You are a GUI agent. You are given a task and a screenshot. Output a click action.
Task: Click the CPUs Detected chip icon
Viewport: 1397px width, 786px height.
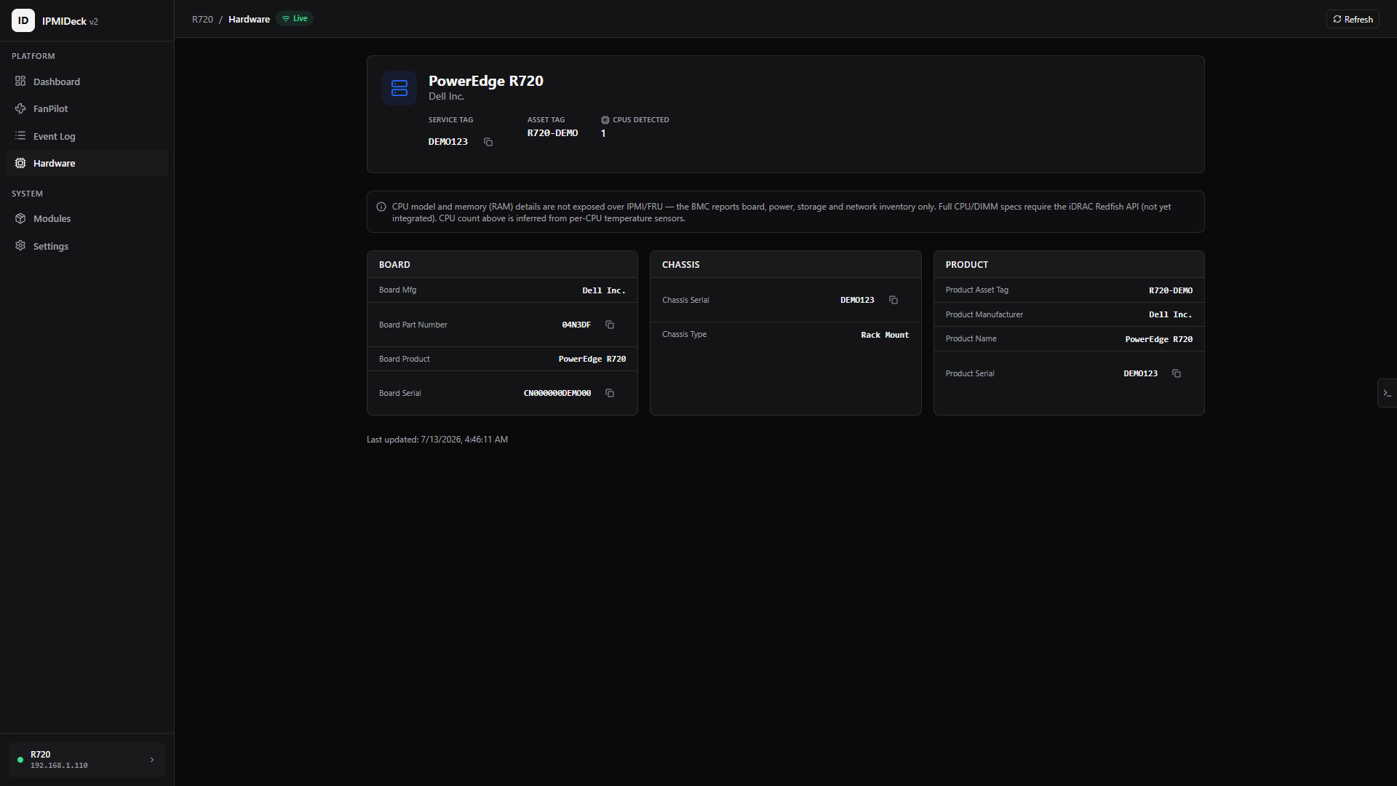pos(605,120)
